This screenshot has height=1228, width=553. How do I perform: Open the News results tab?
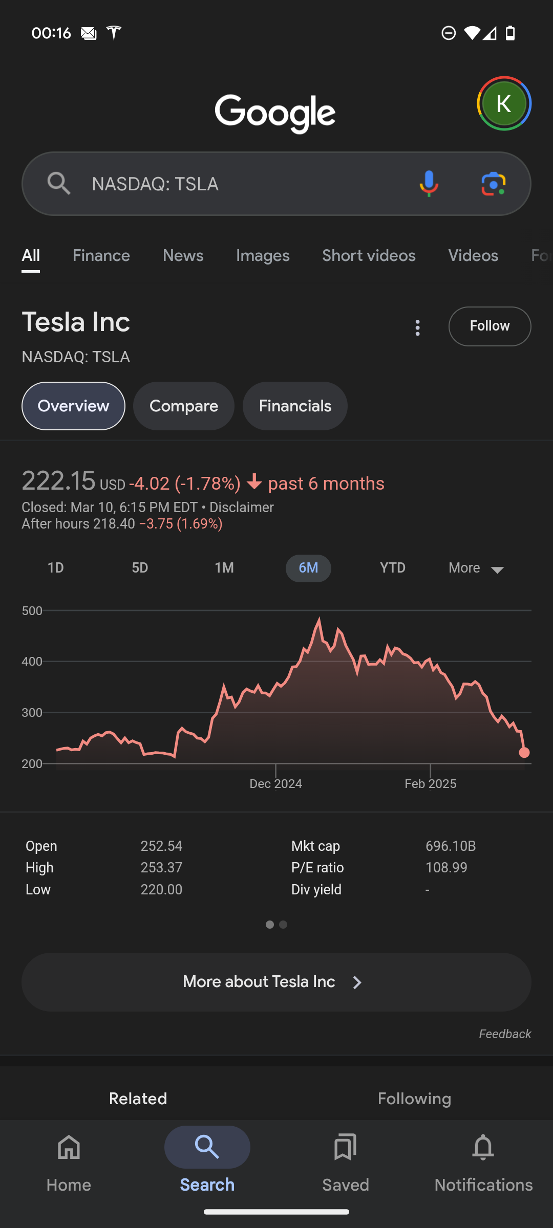[183, 256]
